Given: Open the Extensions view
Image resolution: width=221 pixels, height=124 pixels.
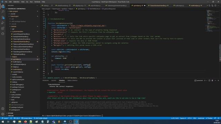Looking at the screenshot, I should [3, 28].
